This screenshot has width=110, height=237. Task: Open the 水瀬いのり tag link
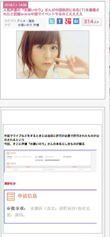[x=25, y=25]
